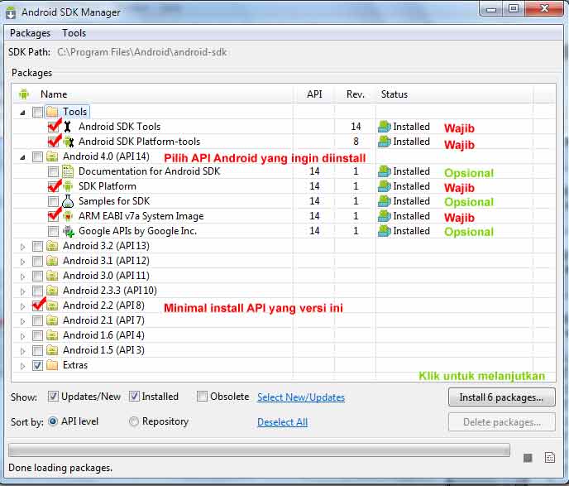
Task: Click the Installed status icon for Google APIs
Action: coord(384,231)
